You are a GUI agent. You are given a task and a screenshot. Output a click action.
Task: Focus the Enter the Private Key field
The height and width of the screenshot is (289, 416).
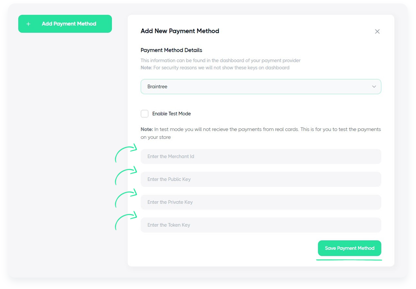click(x=261, y=202)
